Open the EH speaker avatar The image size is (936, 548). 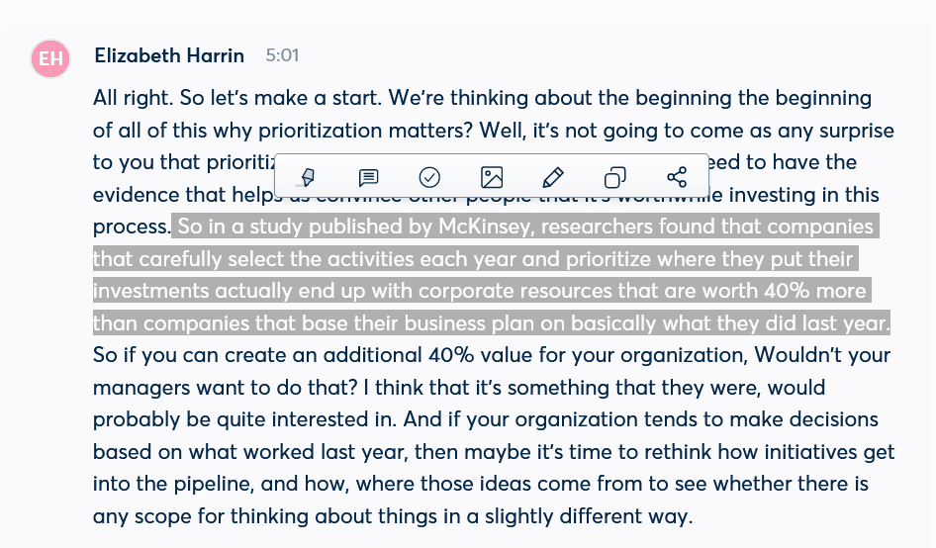point(50,58)
